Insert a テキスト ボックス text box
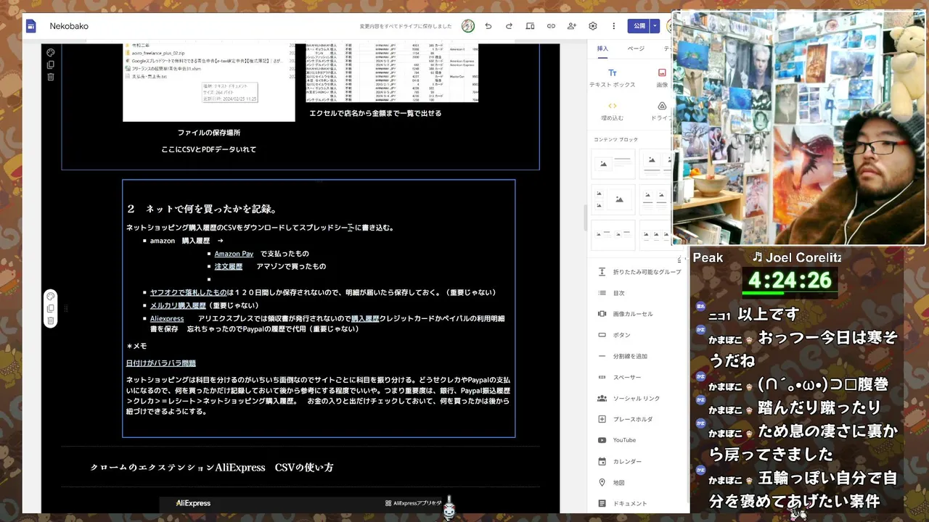The image size is (929, 522). (x=613, y=78)
